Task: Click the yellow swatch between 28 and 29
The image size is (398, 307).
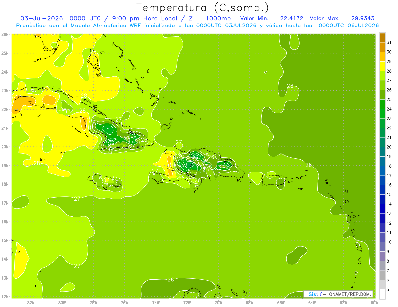Action: pyautogui.click(x=382, y=66)
